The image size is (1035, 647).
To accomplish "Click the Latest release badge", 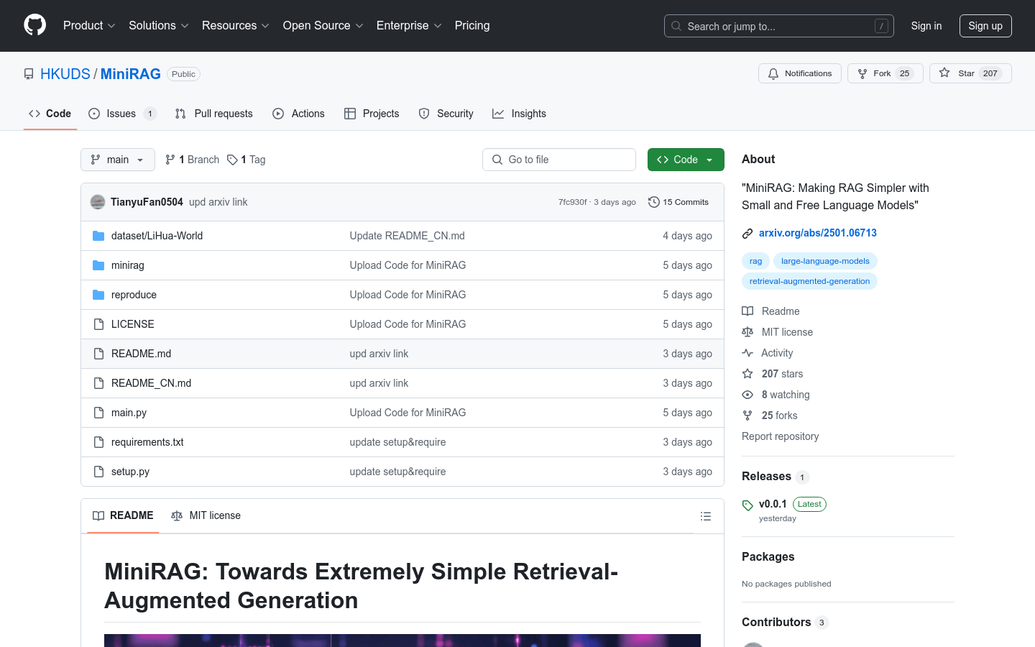I will coord(809,504).
